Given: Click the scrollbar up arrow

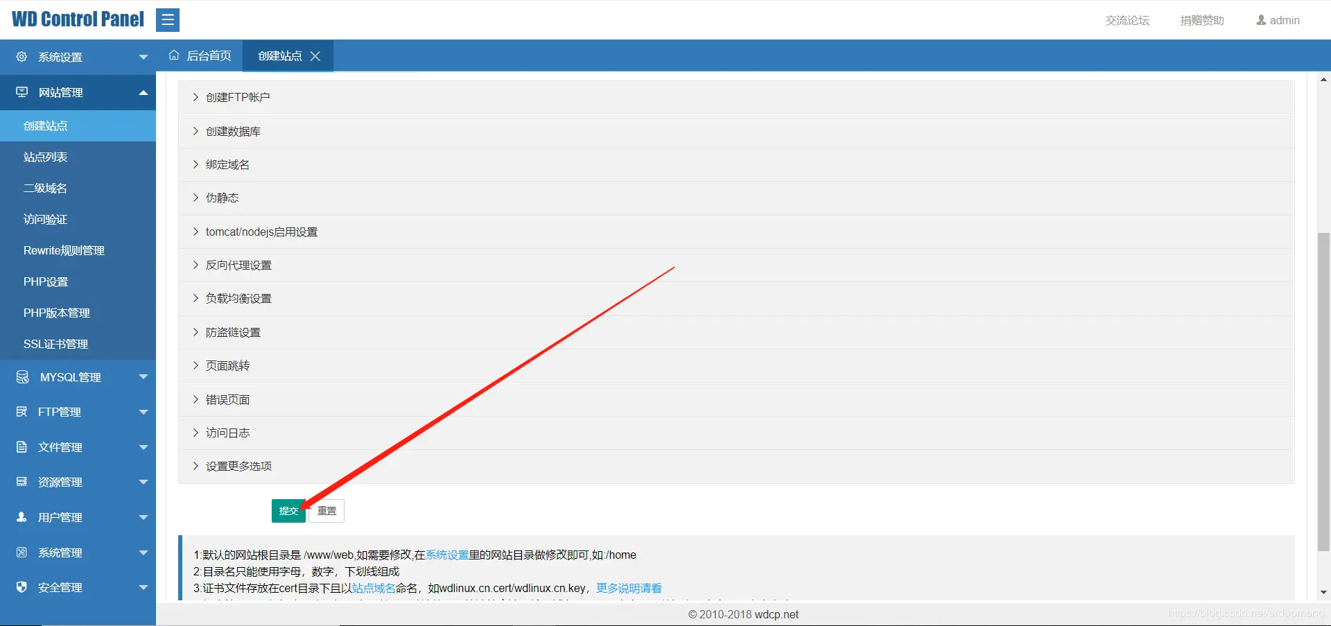Looking at the screenshot, I should tap(1323, 80).
